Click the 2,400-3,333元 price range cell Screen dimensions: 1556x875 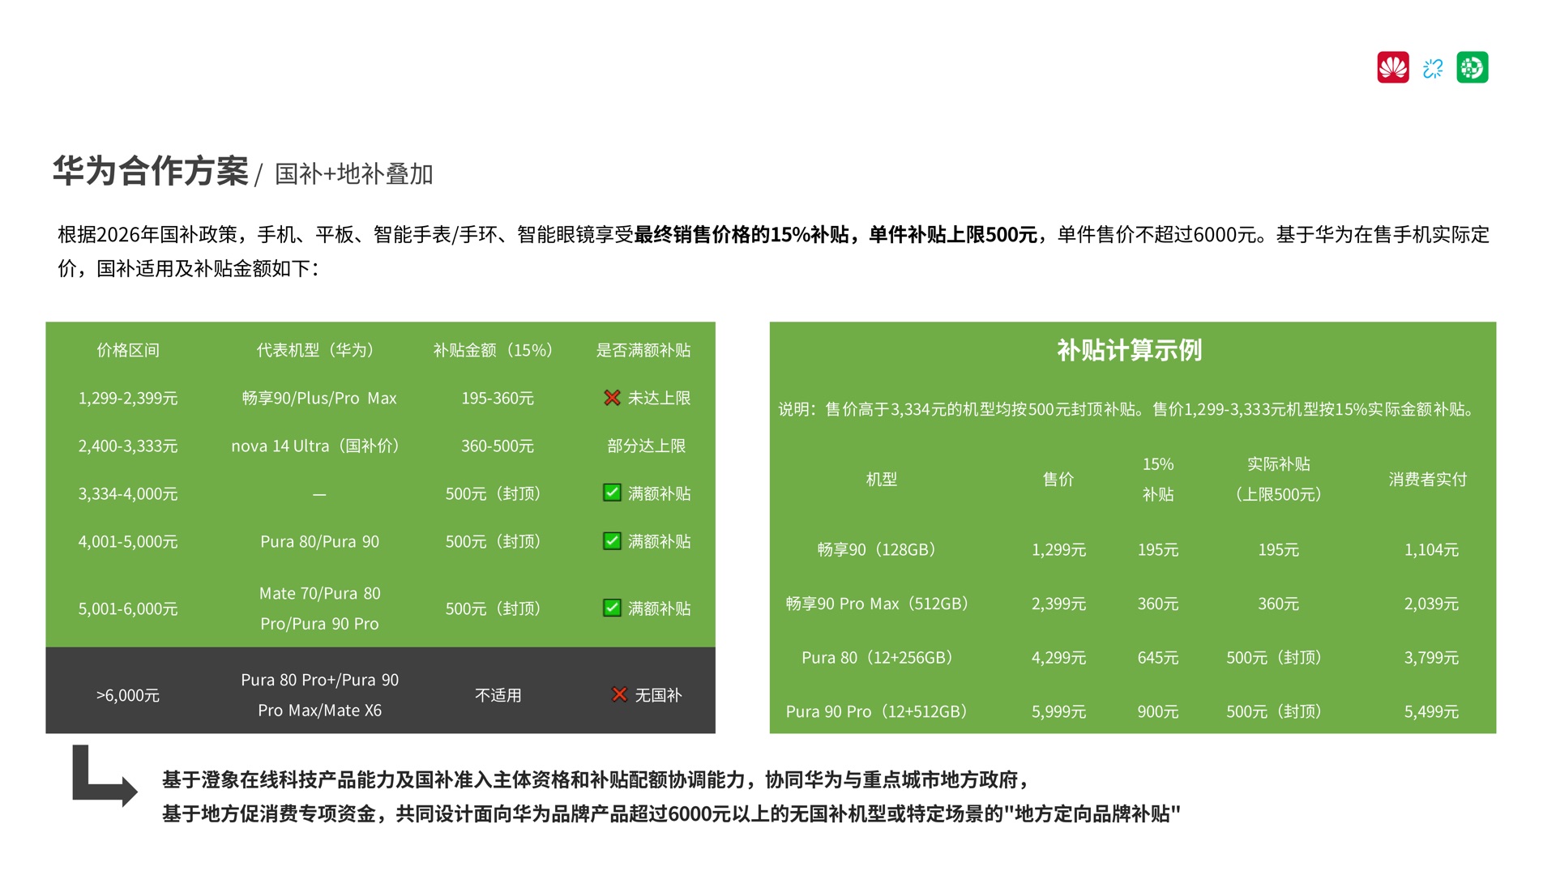tap(128, 446)
